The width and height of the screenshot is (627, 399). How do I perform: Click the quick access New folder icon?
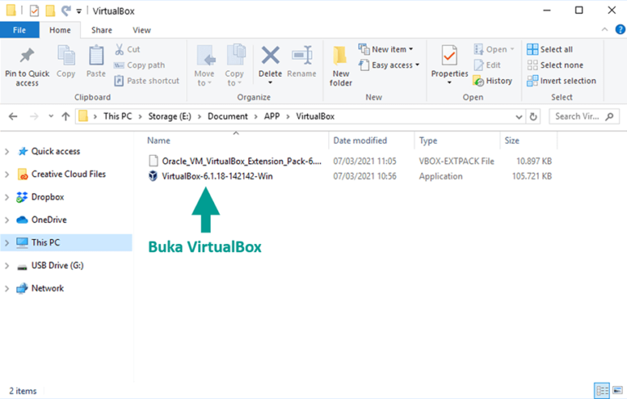coord(50,11)
